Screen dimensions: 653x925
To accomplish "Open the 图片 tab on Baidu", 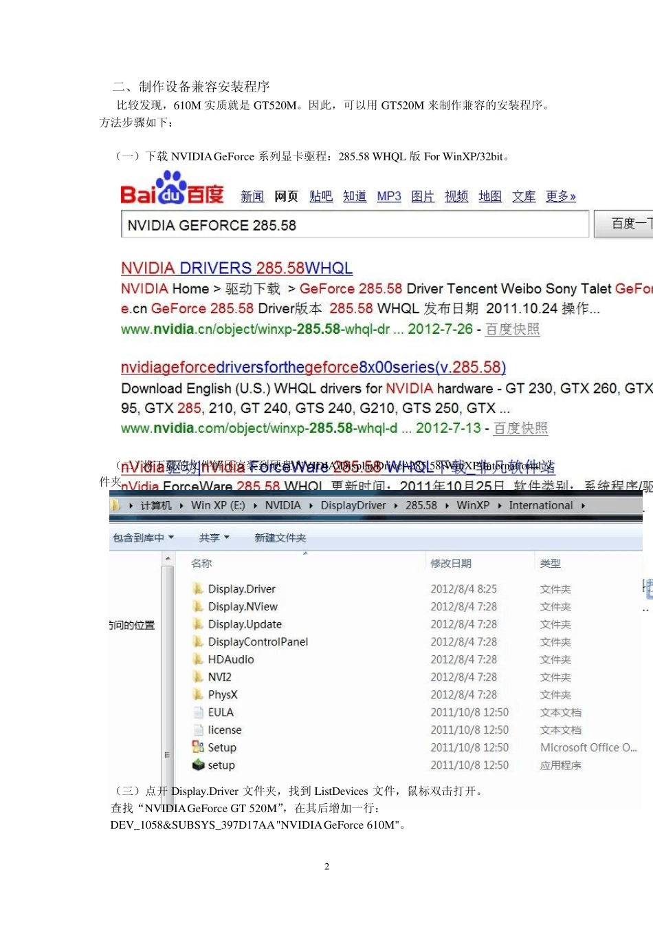I will 423,196.
